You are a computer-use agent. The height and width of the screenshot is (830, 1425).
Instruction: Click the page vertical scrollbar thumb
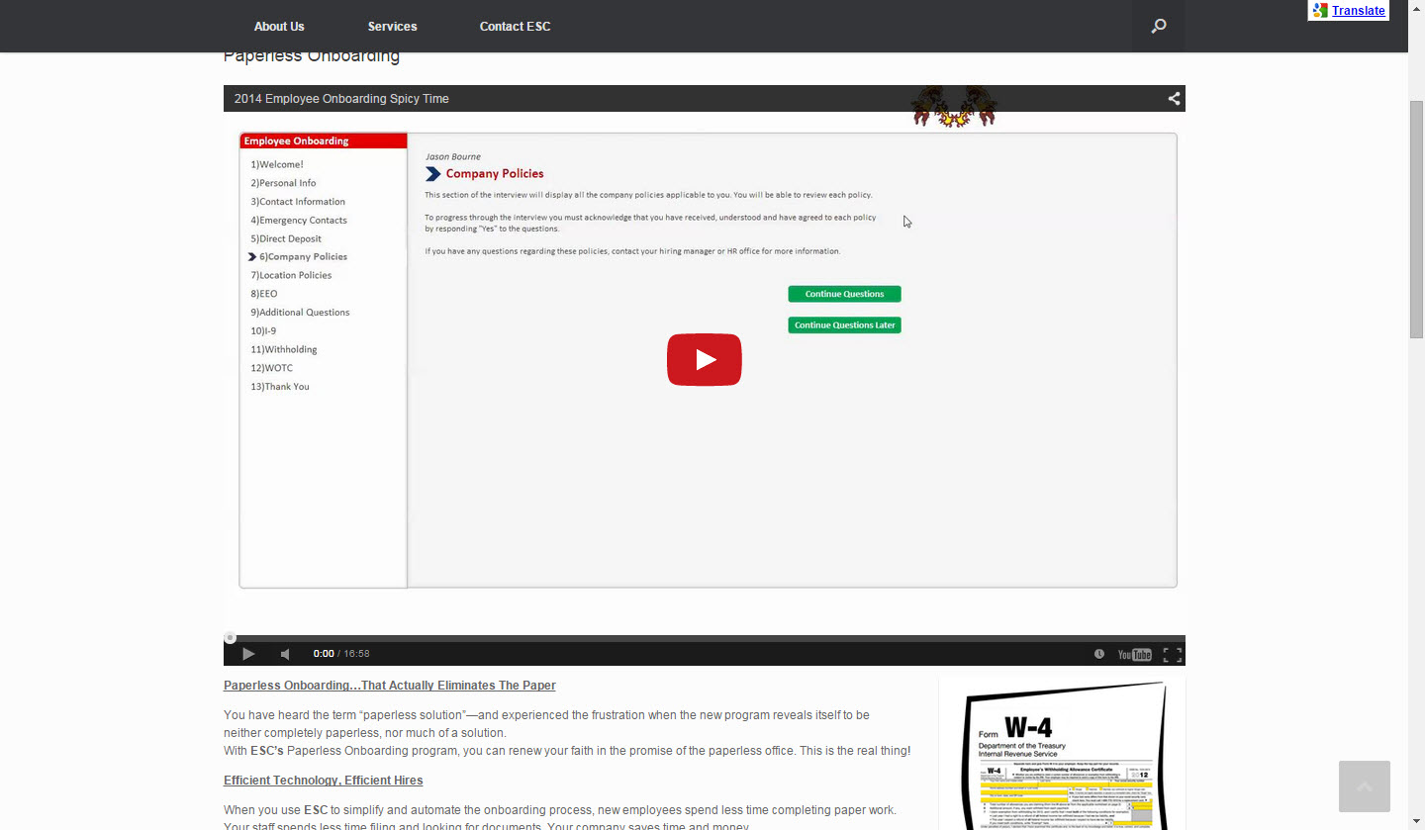tap(1416, 218)
